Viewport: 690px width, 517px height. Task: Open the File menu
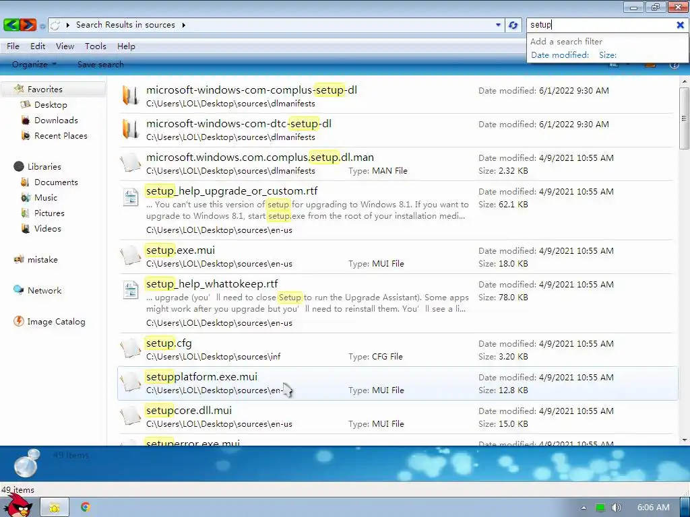pos(13,46)
